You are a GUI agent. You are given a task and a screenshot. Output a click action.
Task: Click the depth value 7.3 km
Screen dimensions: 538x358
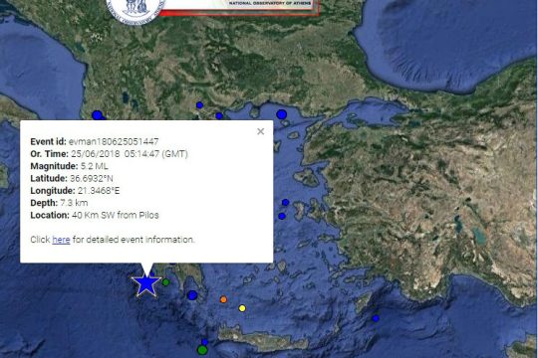(x=74, y=203)
